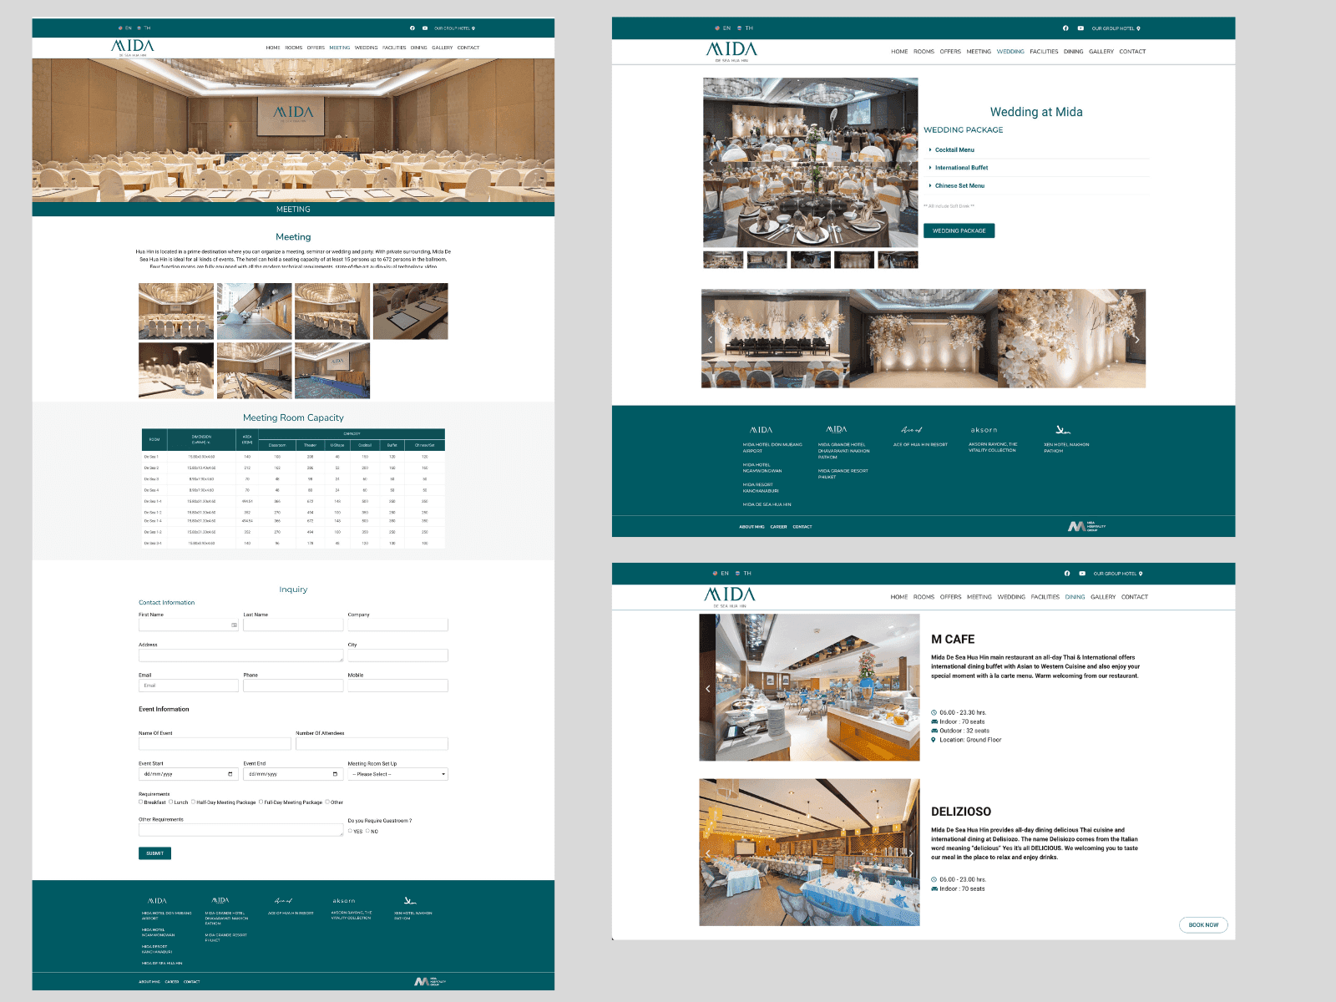1336x1002 pixels.
Task: Advance wedding decor carousel with right arrow
Action: tap(1136, 339)
